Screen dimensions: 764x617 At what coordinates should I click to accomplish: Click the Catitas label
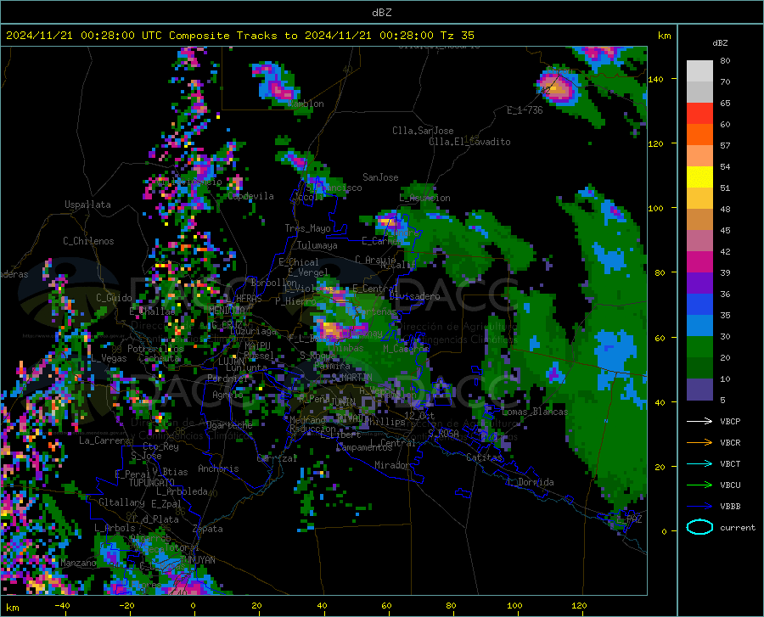coord(485,457)
